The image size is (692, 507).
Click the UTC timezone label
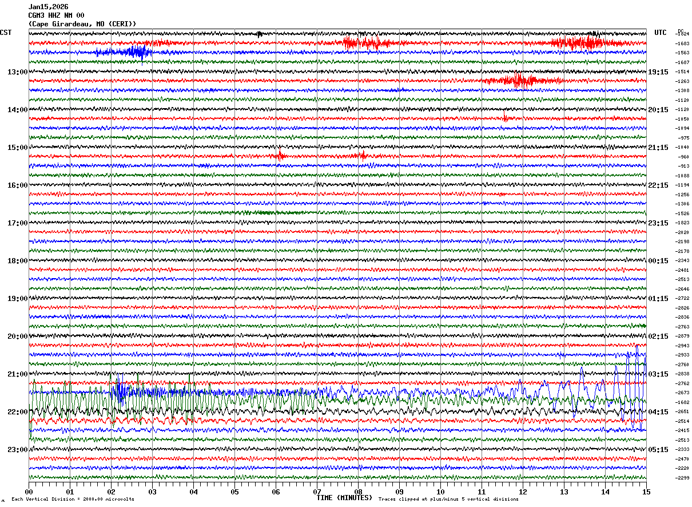point(660,33)
